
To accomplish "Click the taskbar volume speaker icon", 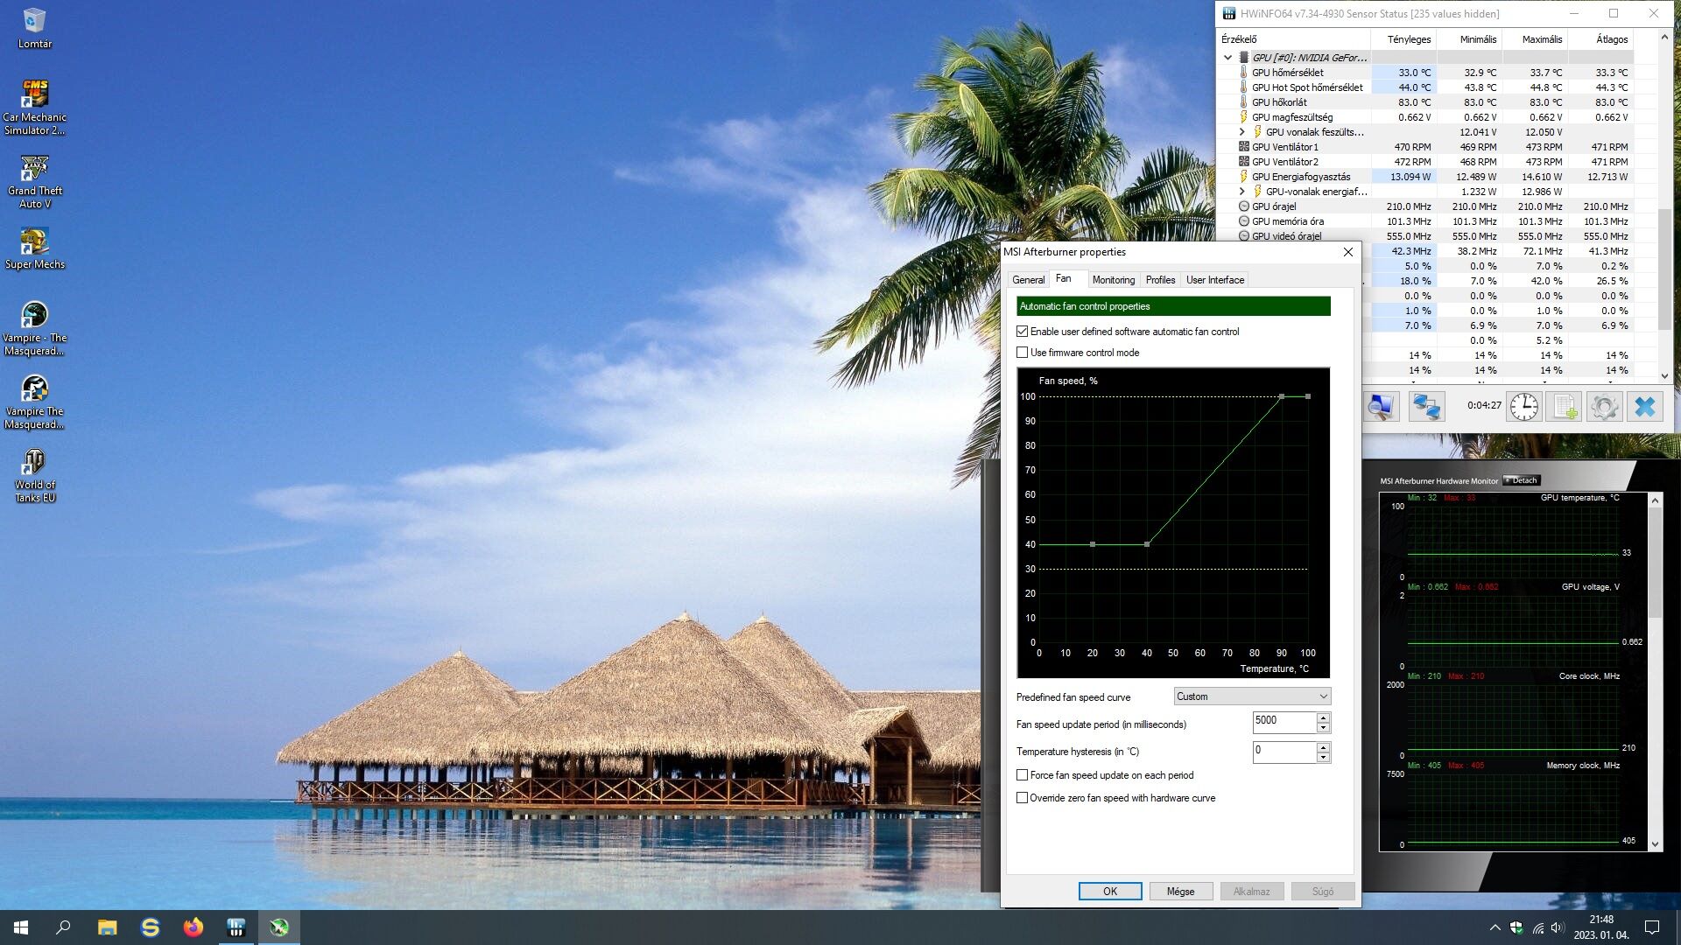I will 1558,927.
